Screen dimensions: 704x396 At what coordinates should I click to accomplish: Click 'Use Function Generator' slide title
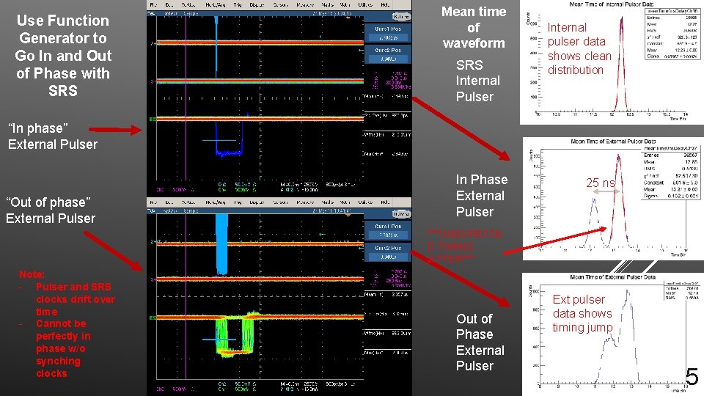coord(63,56)
